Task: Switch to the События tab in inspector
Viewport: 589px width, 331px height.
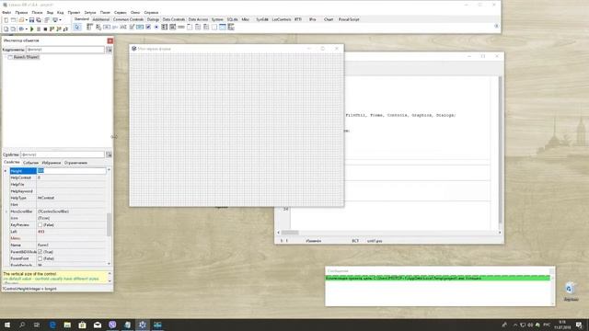Action: tap(30, 163)
